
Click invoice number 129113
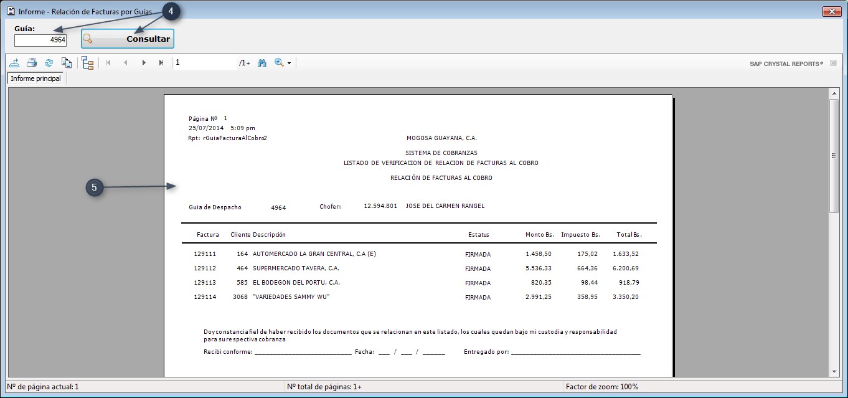[205, 283]
